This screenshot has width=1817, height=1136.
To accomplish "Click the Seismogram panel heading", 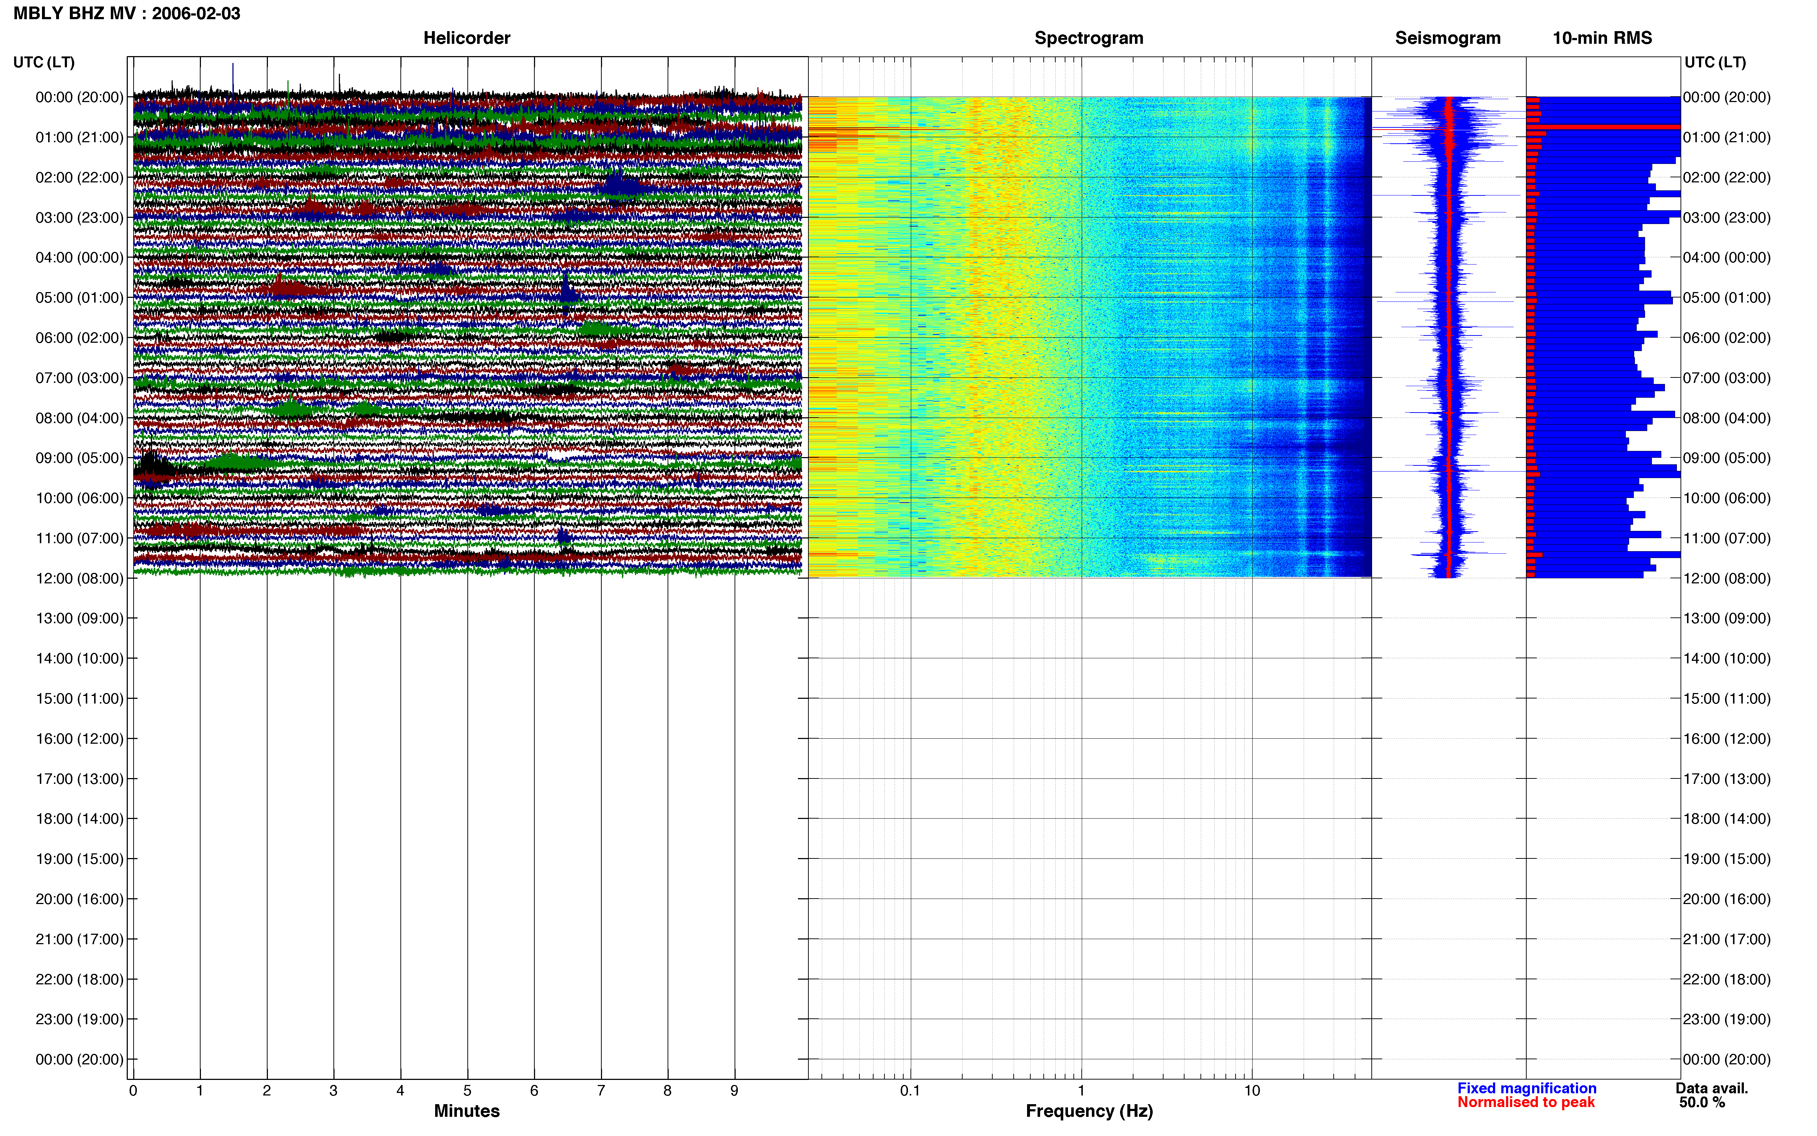I will (x=1447, y=38).
